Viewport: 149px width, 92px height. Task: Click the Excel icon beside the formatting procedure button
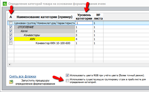click(11, 82)
